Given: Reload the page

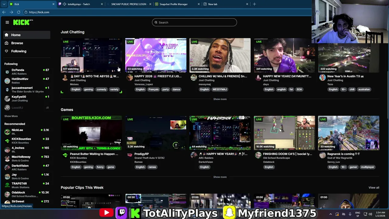Looking at the screenshot, I should pyautogui.click(x=19, y=12).
